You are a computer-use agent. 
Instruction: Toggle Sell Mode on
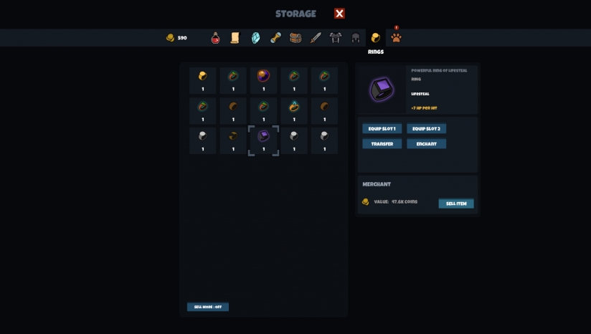point(208,307)
